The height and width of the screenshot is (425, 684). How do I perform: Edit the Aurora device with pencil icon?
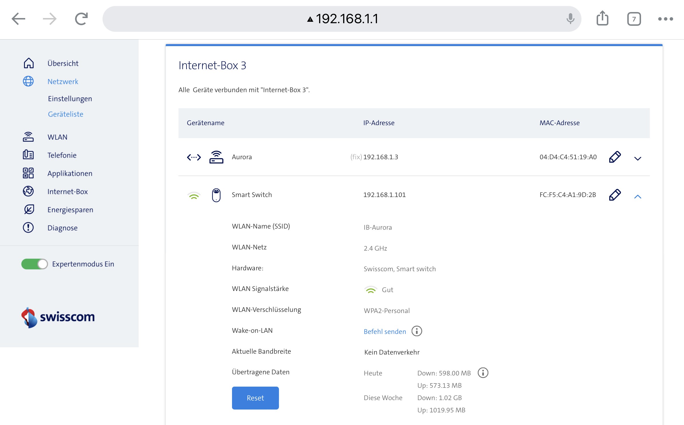point(615,157)
